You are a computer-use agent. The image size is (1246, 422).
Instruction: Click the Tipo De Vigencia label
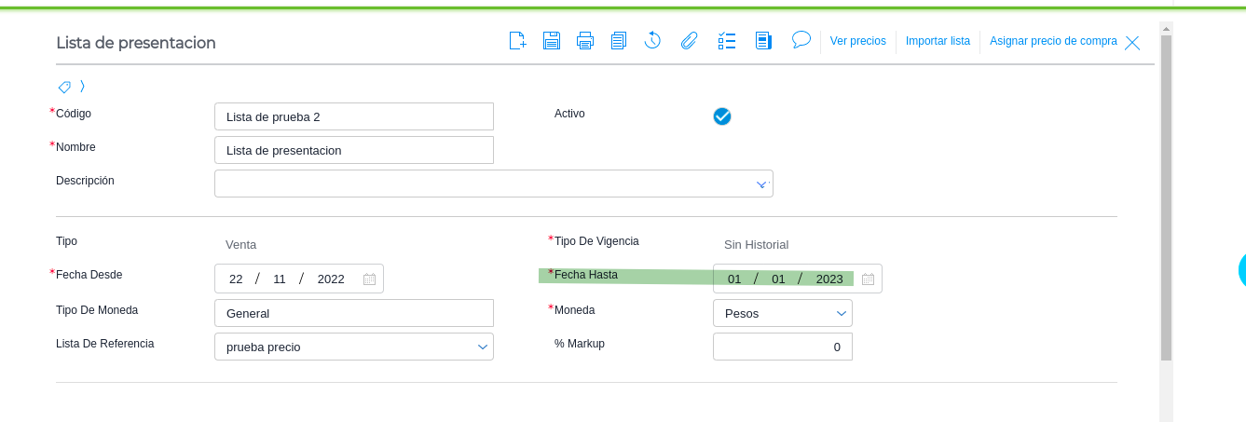(x=596, y=240)
